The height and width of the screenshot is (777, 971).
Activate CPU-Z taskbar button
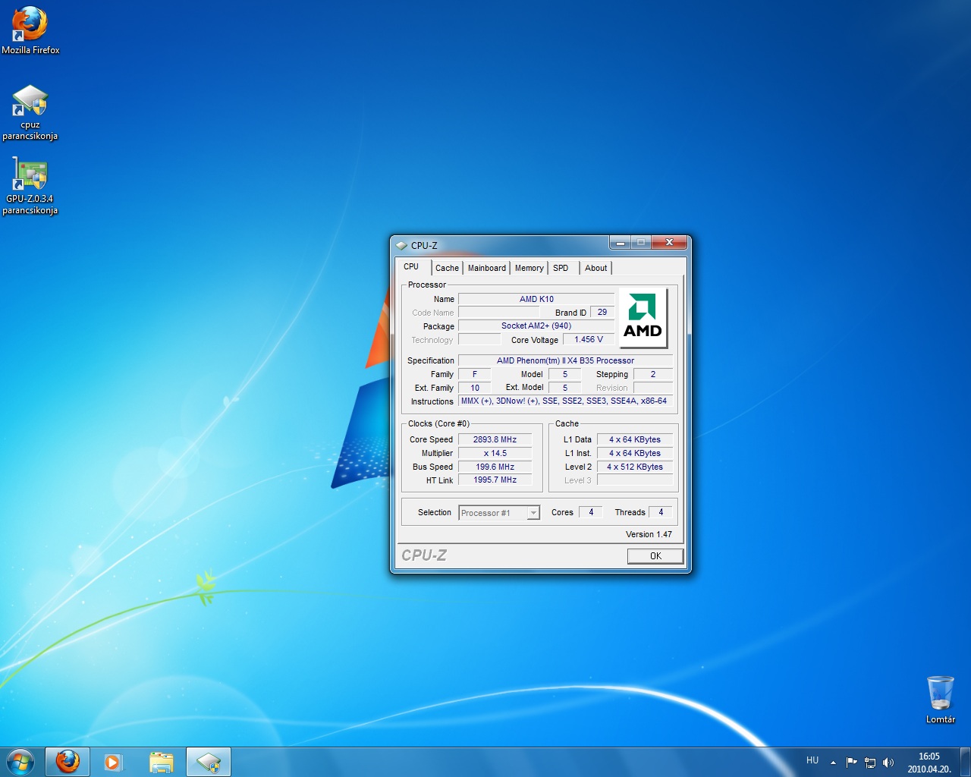pos(209,762)
